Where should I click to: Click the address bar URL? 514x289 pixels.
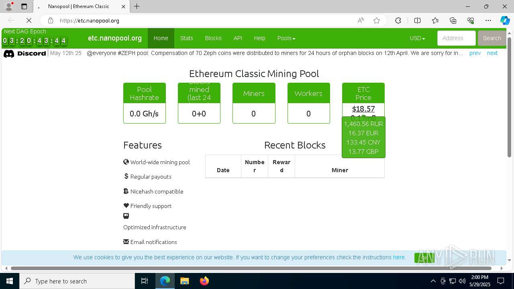(90, 20)
